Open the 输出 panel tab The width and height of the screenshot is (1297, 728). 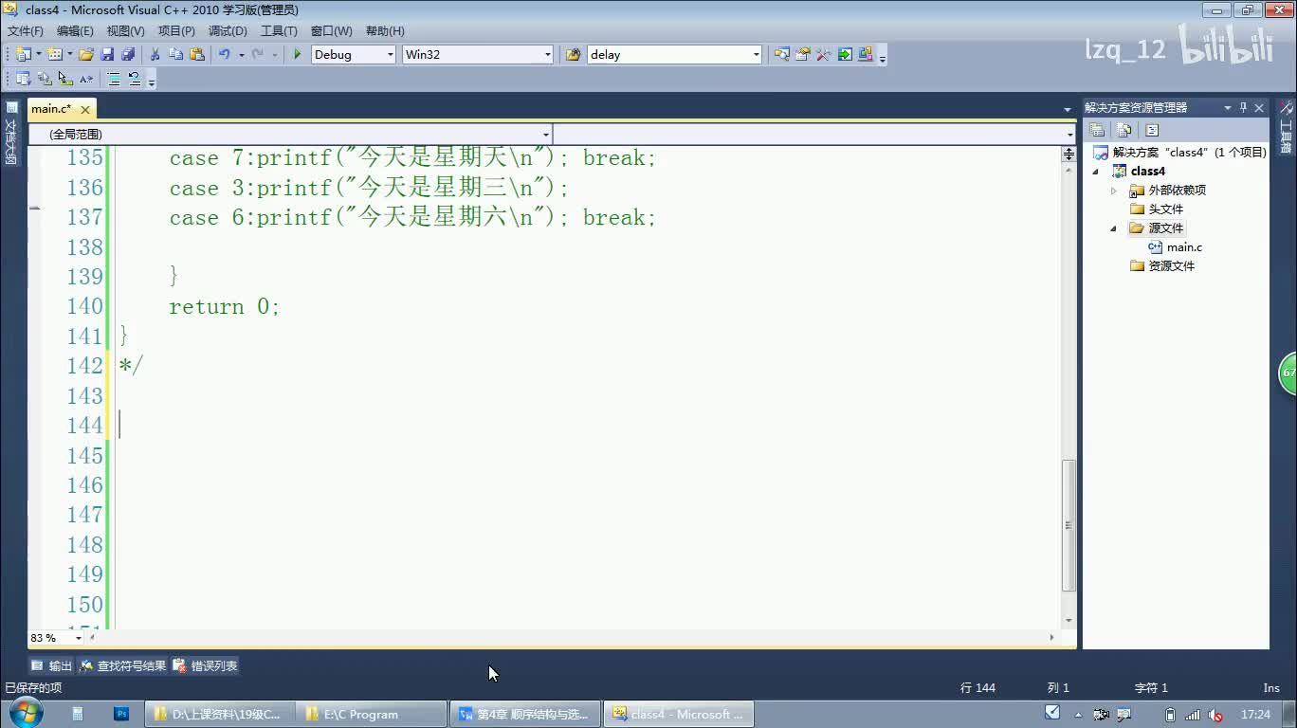point(52,666)
